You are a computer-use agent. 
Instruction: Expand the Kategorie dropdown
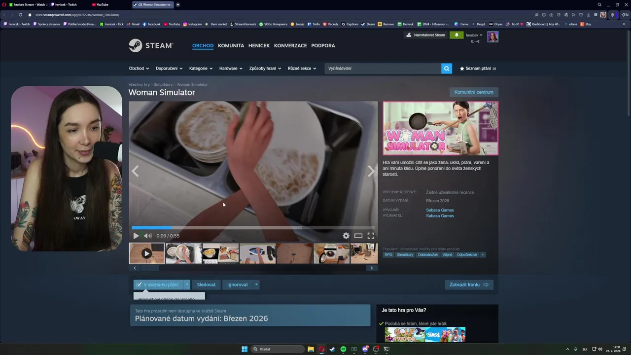(201, 69)
